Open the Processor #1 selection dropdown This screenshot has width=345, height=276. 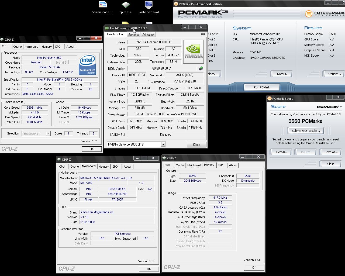48,134
